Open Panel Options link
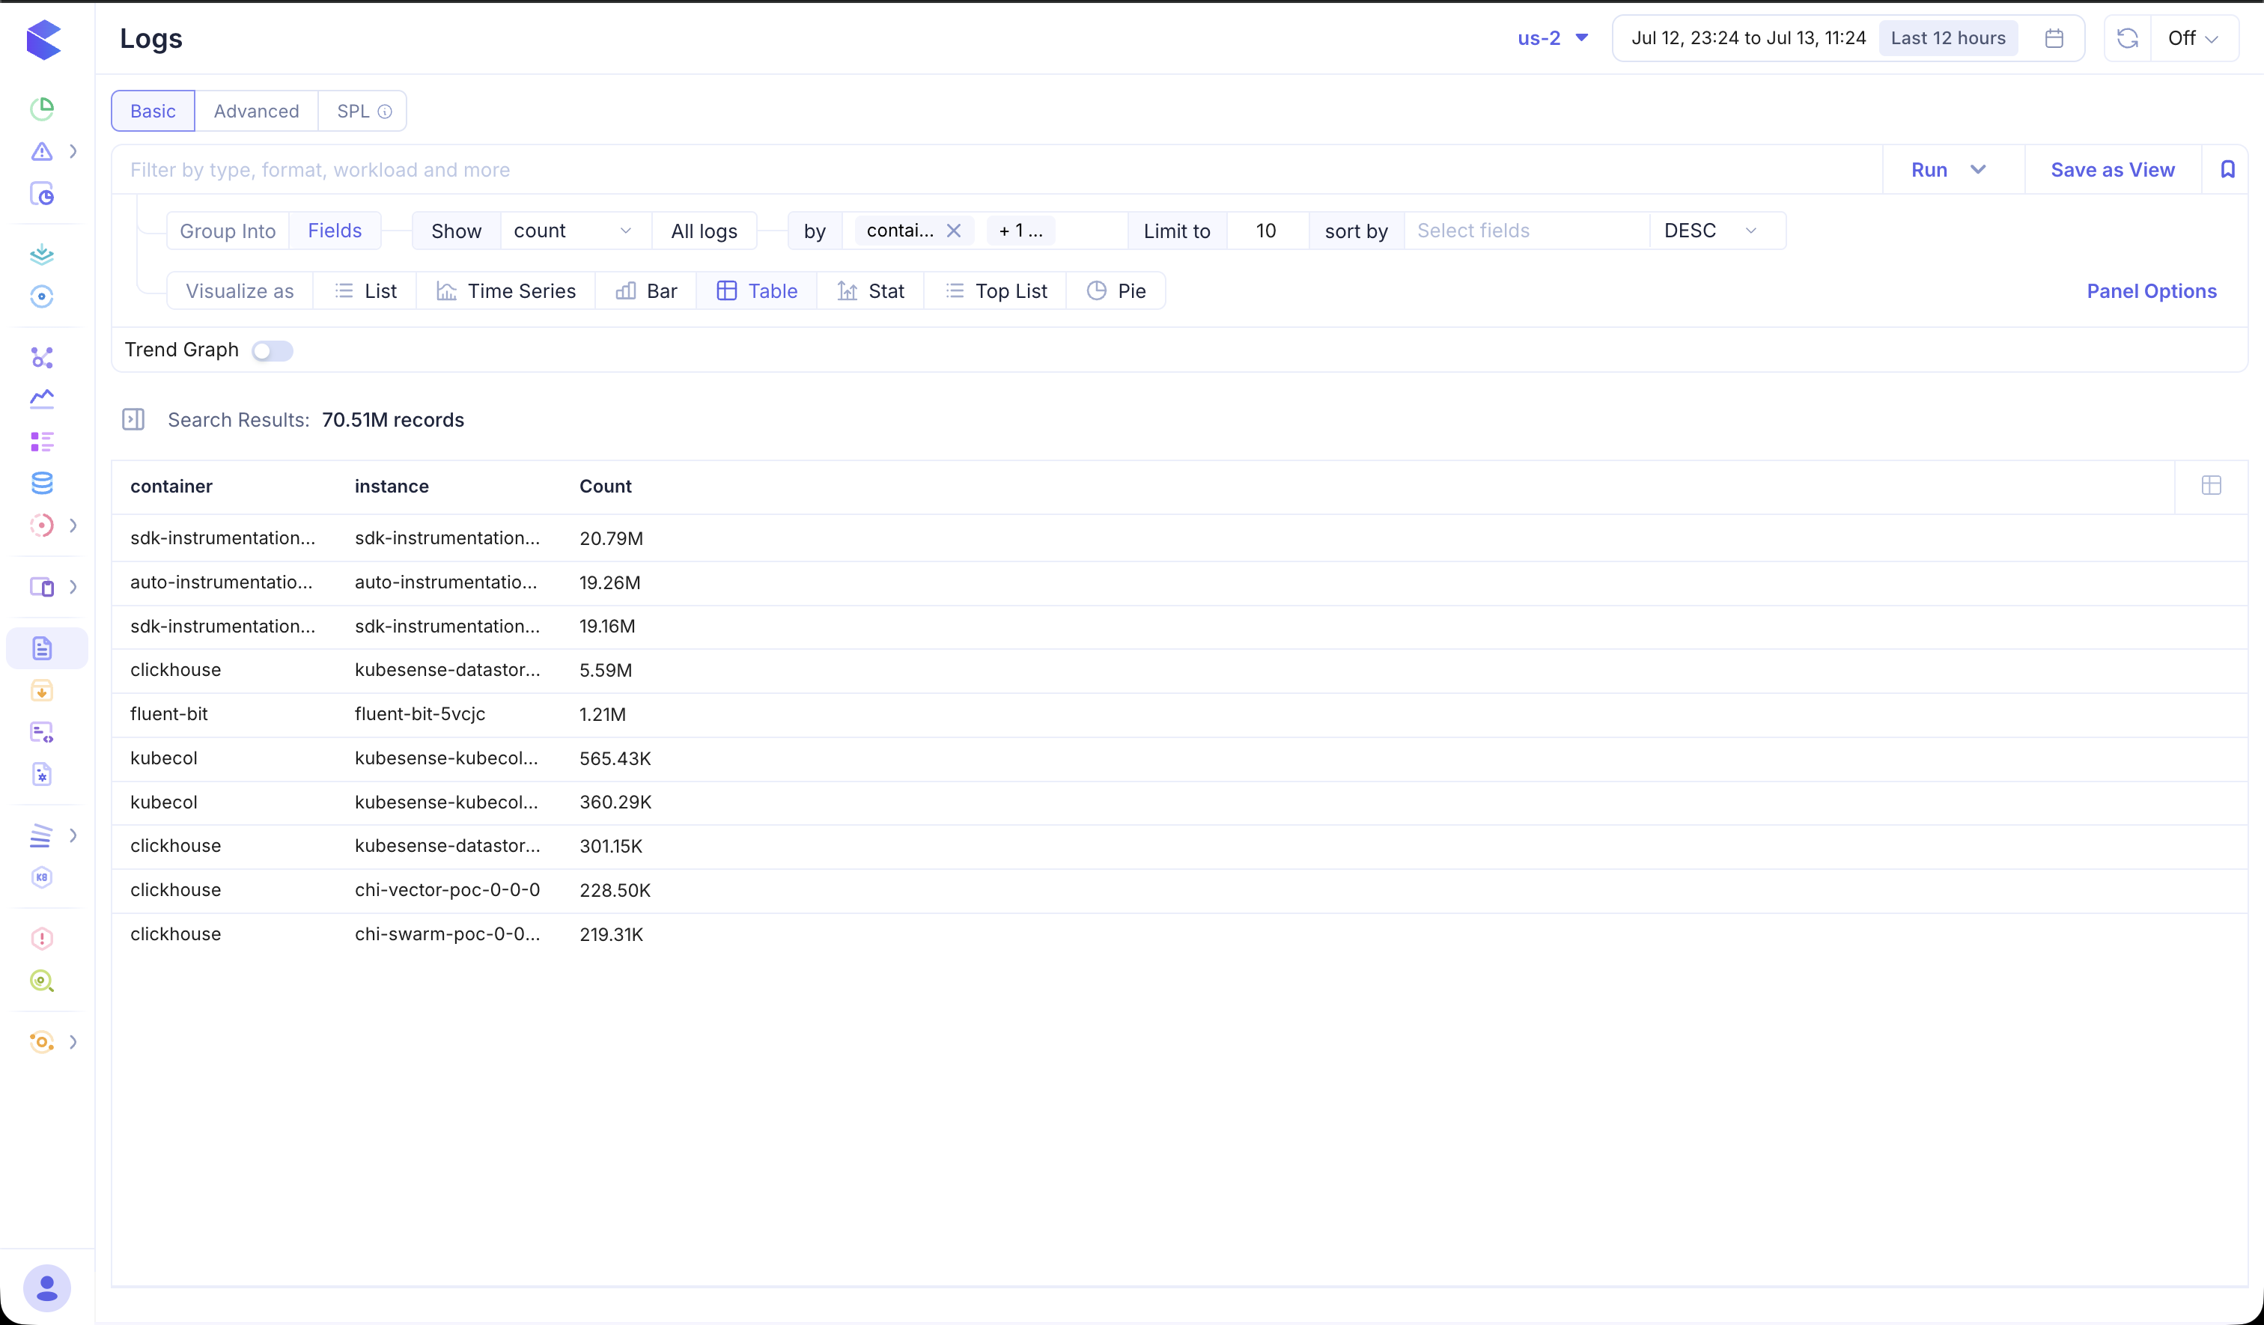Screen dimensions: 2264x1325 (2151, 291)
